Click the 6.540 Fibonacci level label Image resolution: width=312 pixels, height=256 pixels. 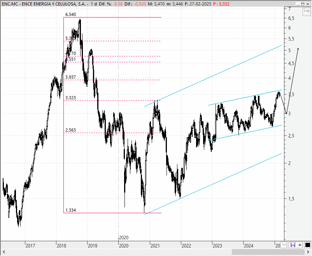[x=71, y=14]
